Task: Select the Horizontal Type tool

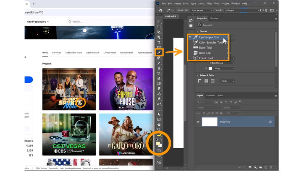Action: click(x=159, y=109)
